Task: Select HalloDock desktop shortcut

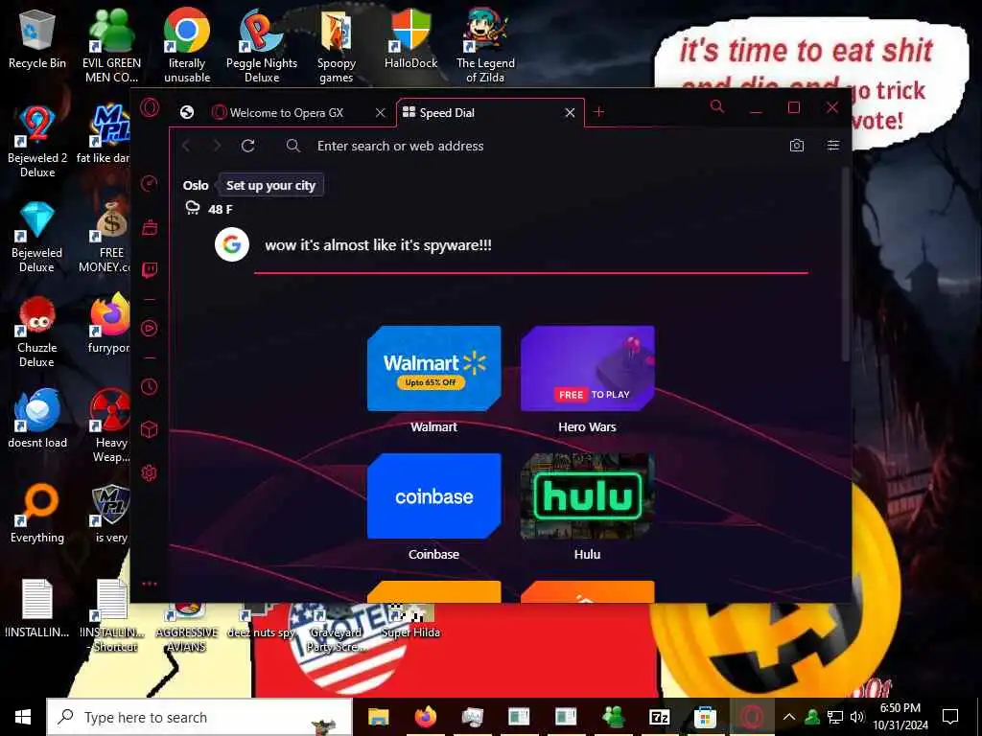Action: tap(410, 38)
